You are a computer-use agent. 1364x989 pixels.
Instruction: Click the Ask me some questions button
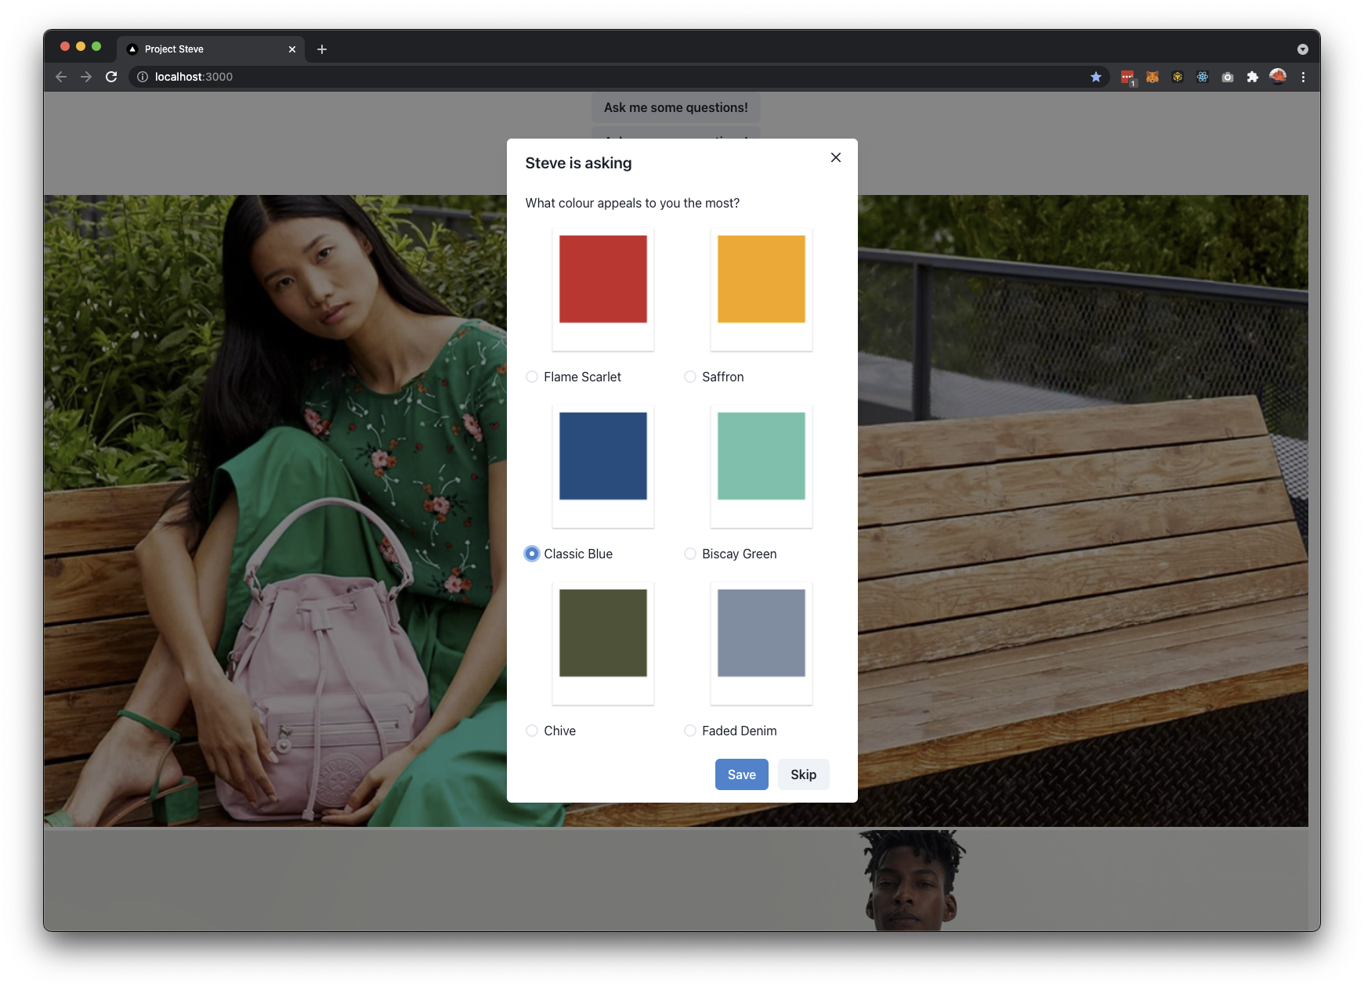pyautogui.click(x=675, y=107)
